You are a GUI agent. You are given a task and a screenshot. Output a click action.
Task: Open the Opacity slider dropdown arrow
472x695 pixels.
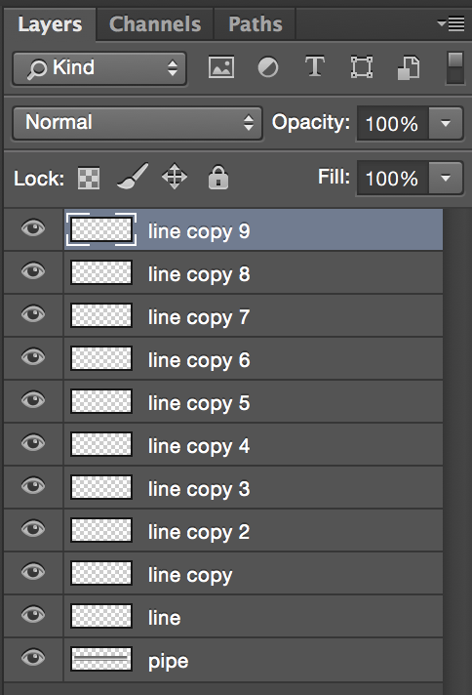click(446, 123)
